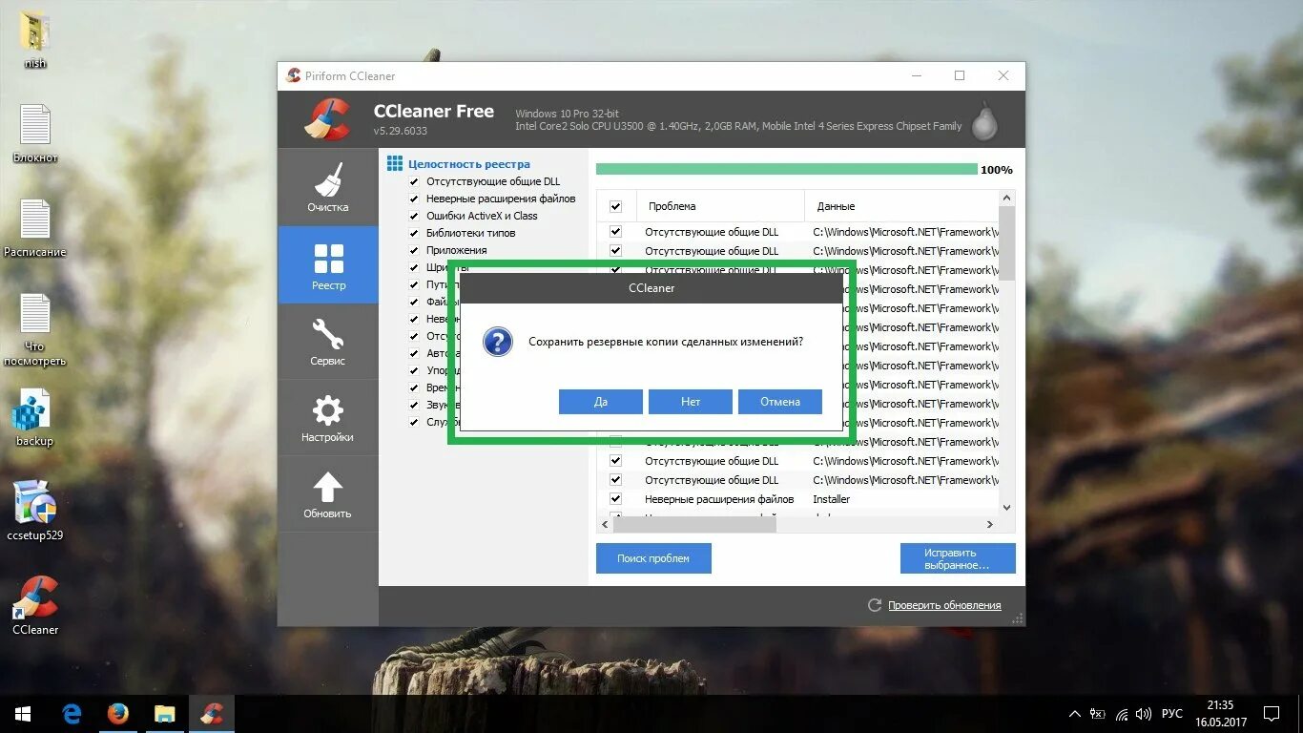Image resolution: width=1303 pixels, height=733 pixels.
Task: Uncheck Приложения in the registry list
Action: click(414, 250)
